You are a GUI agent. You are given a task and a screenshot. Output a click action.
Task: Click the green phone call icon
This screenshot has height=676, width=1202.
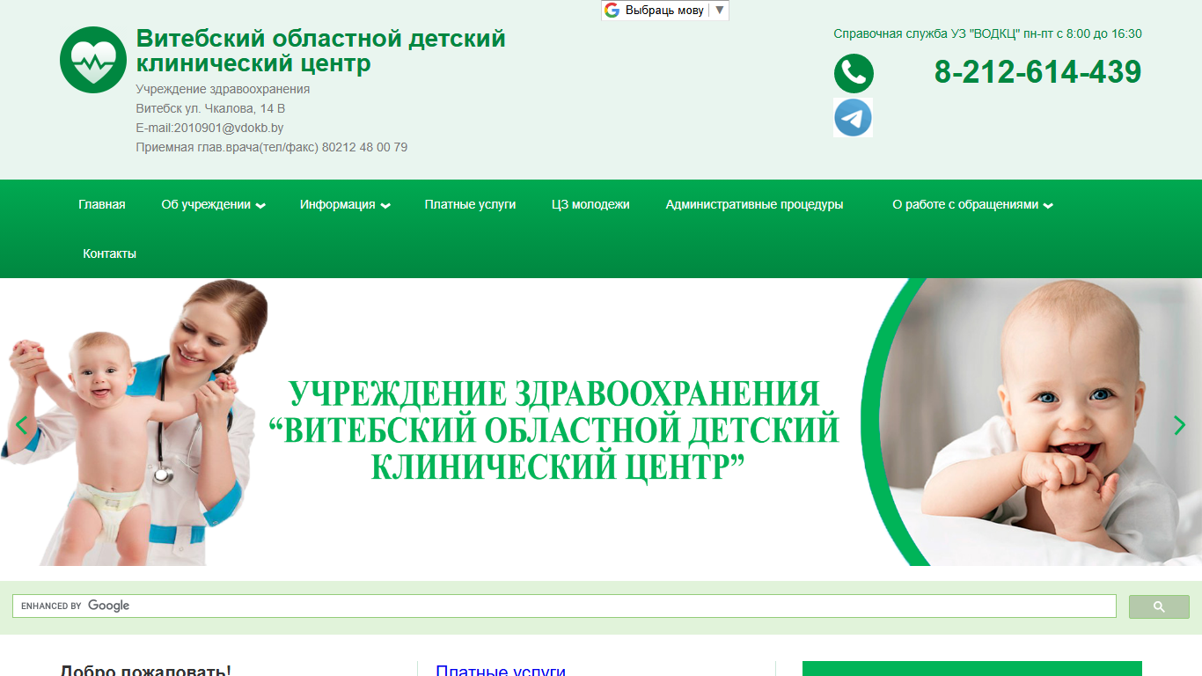854,73
